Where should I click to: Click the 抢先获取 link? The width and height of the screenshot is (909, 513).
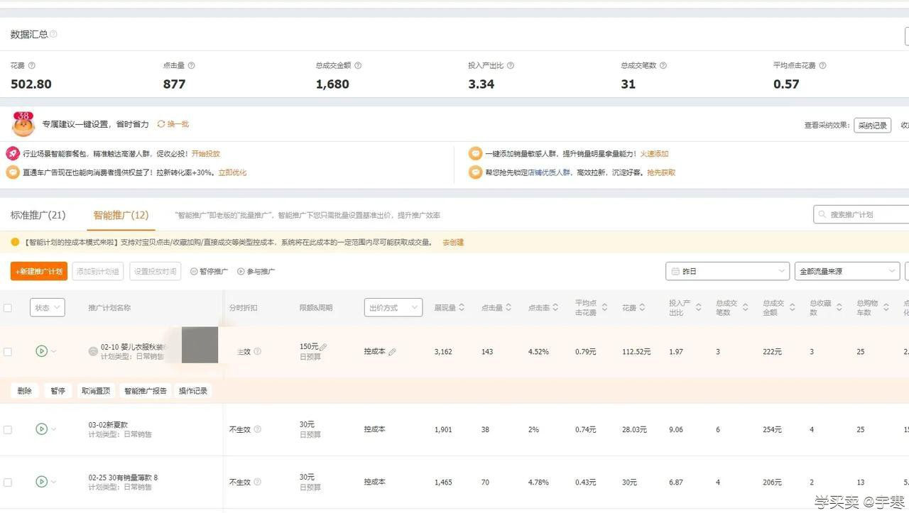[x=661, y=172]
